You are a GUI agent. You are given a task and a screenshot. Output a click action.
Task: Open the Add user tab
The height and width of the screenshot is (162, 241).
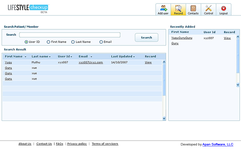point(163,10)
